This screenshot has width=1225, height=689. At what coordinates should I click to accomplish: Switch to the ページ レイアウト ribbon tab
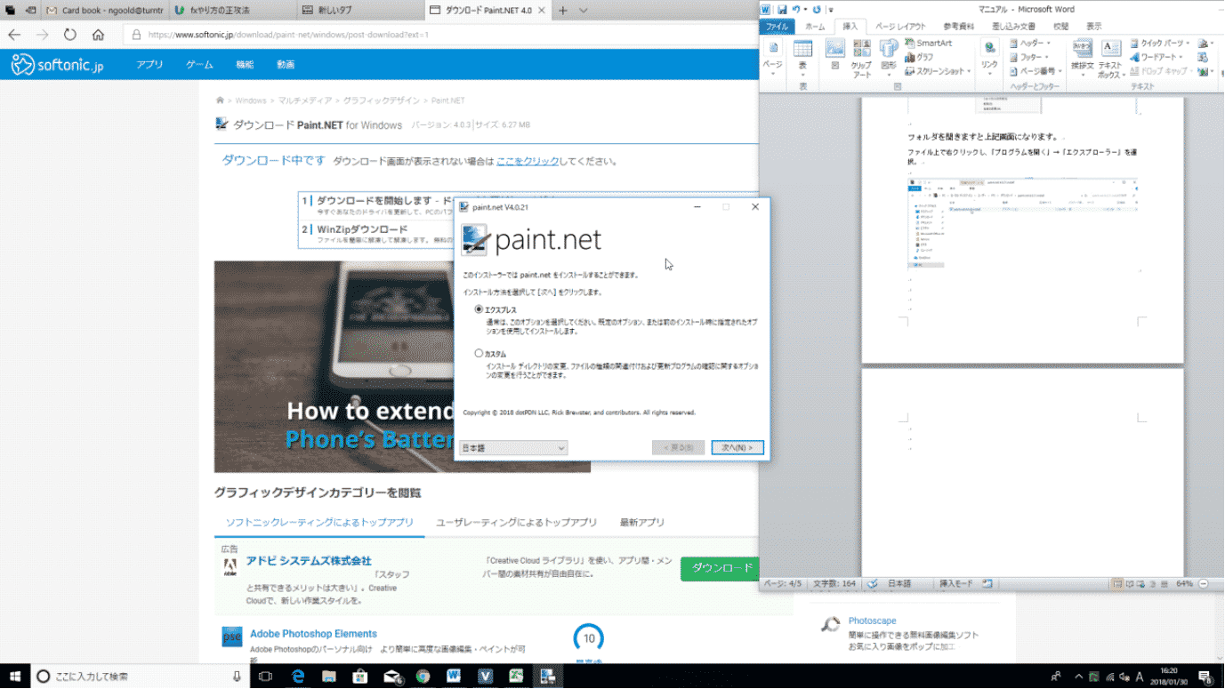tap(900, 27)
